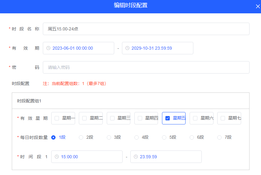
Task: Select the 4段 radio button
Action: pyautogui.click(x=137, y=137)
